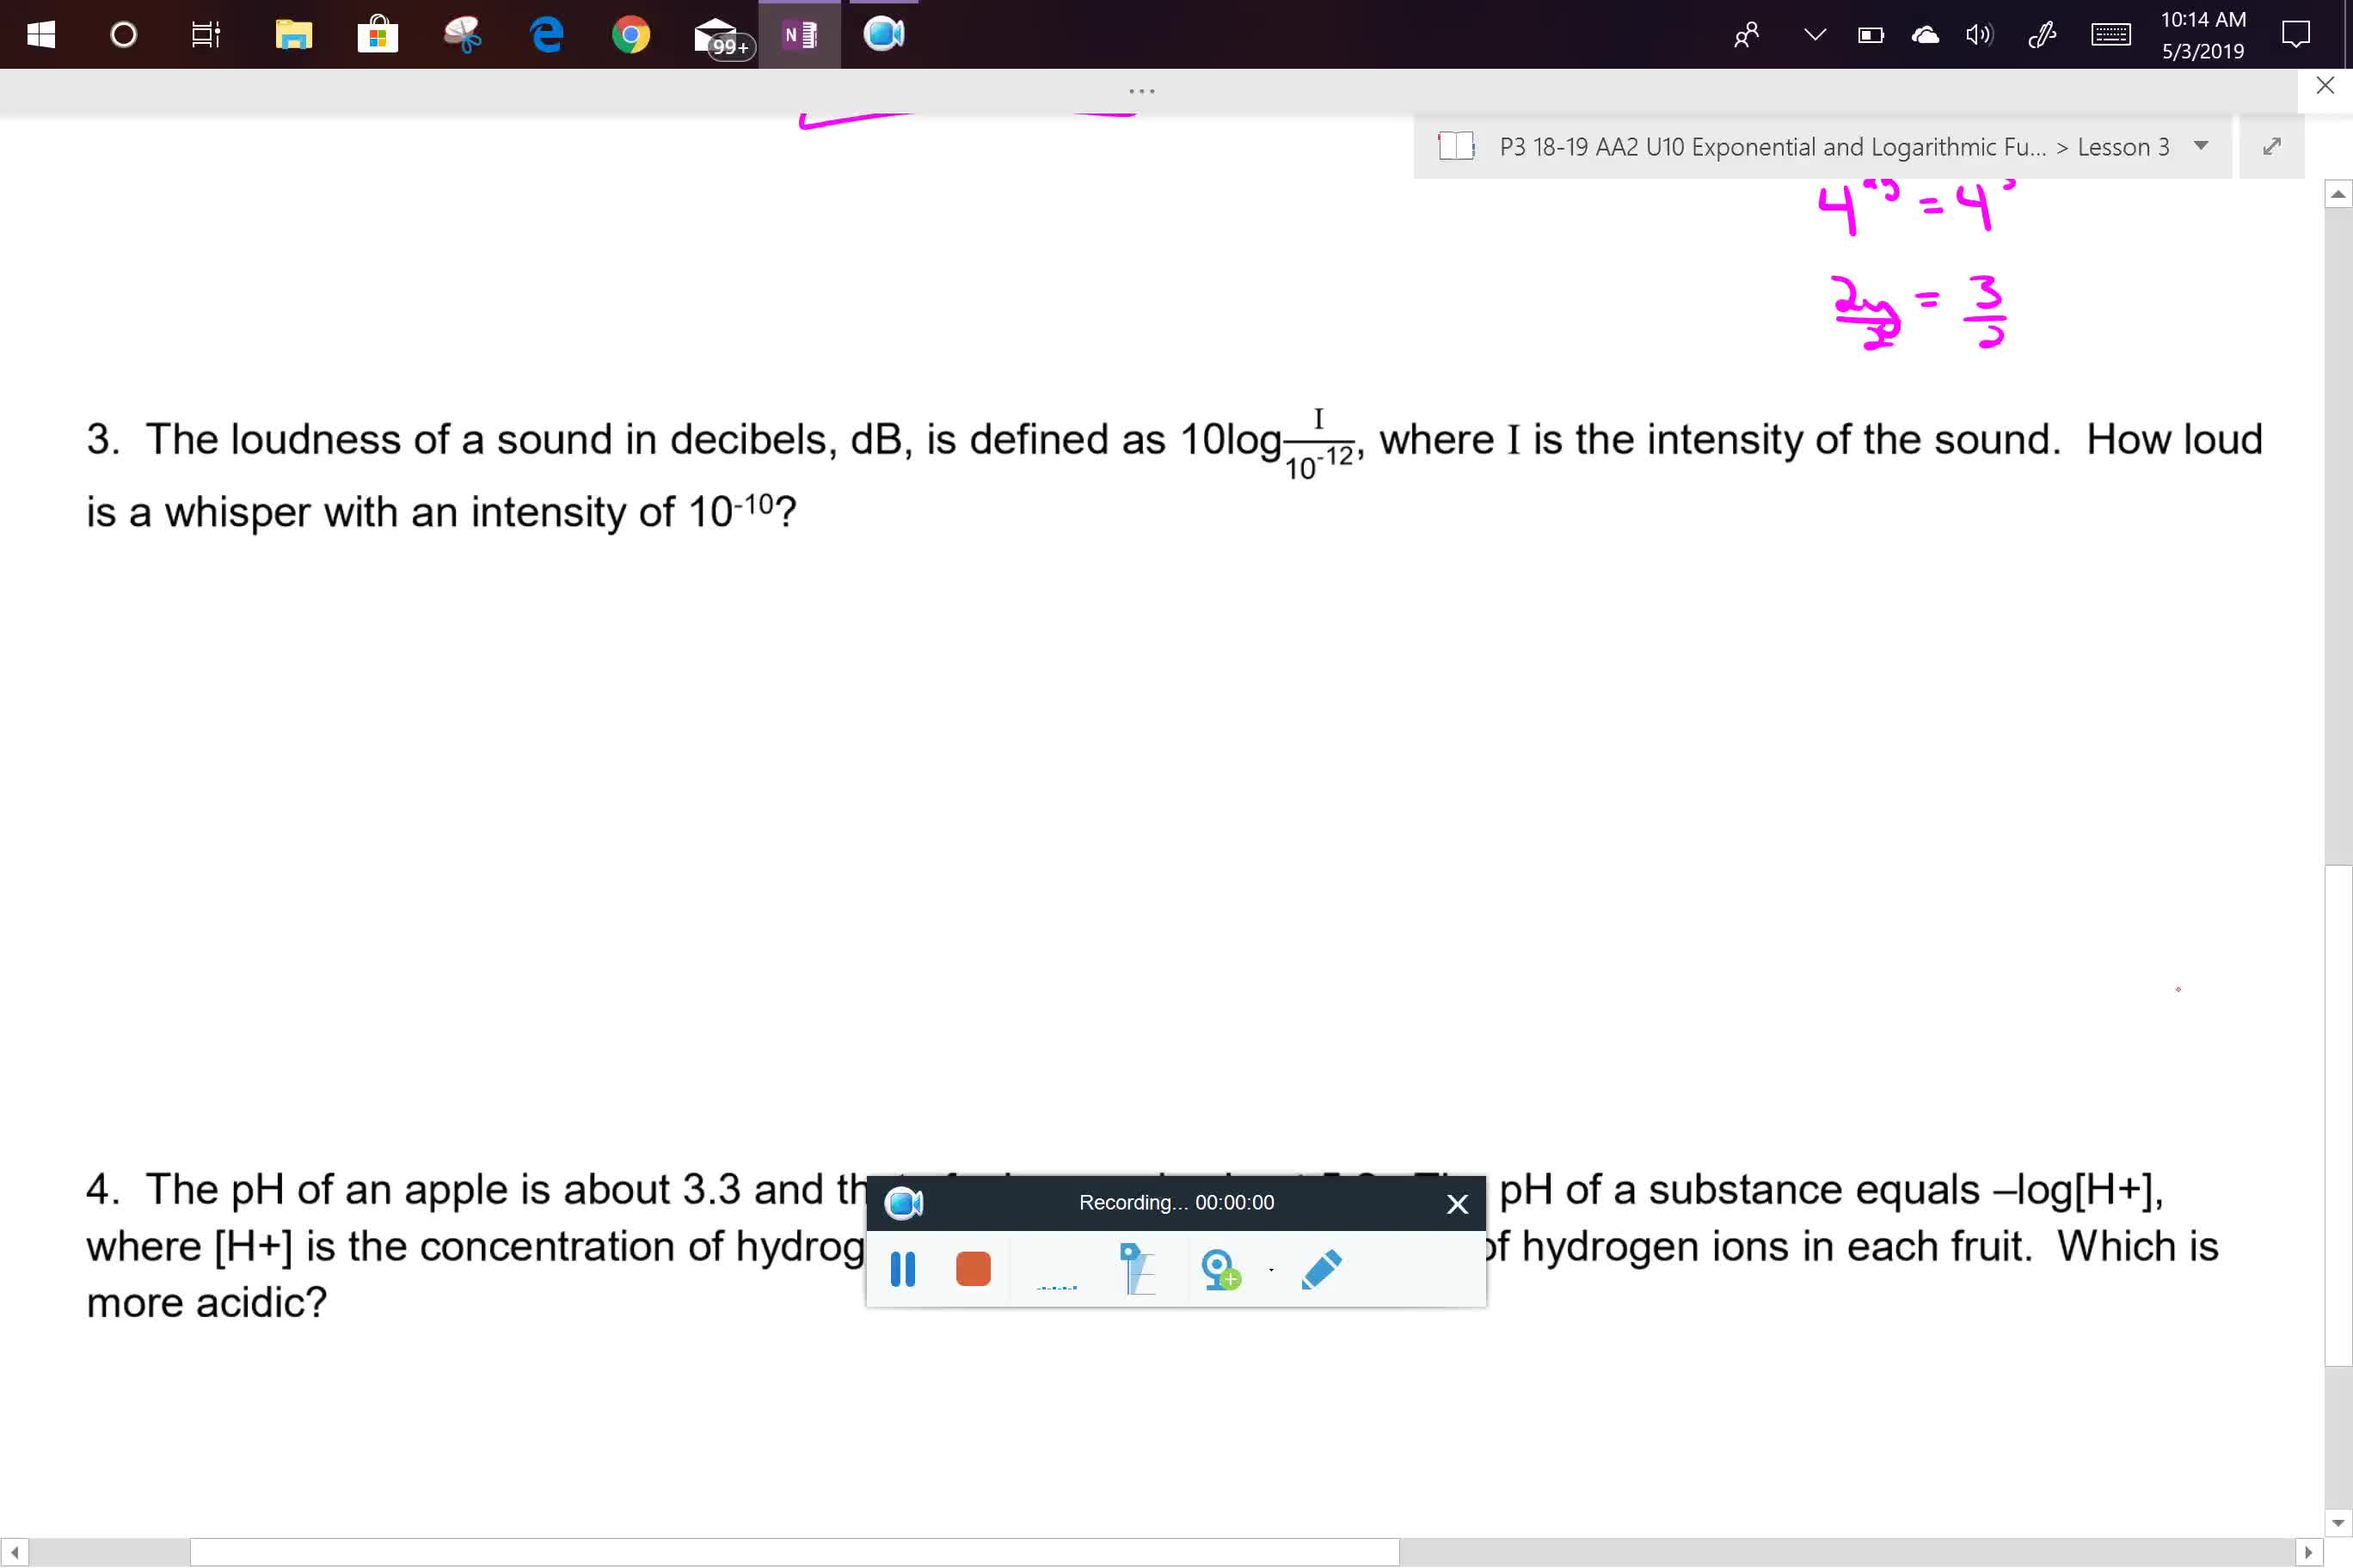Close the recording controls overlay
2353x1568 pixels.
(x=1457, y=1203)
